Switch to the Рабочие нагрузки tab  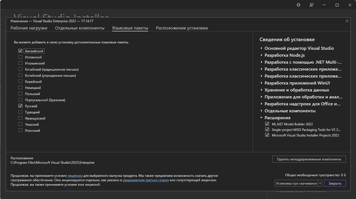coord(29,28)
